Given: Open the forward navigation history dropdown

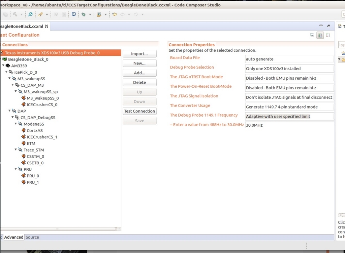Looking at the screenshot, I should [143, 14].
